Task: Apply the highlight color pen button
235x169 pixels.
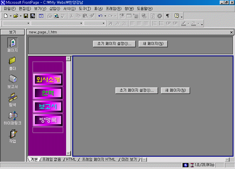Action: (x=184, y=23)
